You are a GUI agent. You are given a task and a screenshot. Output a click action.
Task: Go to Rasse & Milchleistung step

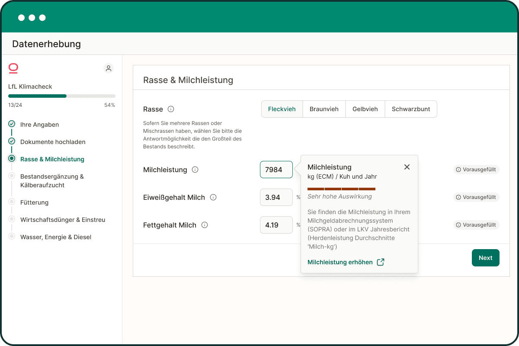tap(52, 159)
